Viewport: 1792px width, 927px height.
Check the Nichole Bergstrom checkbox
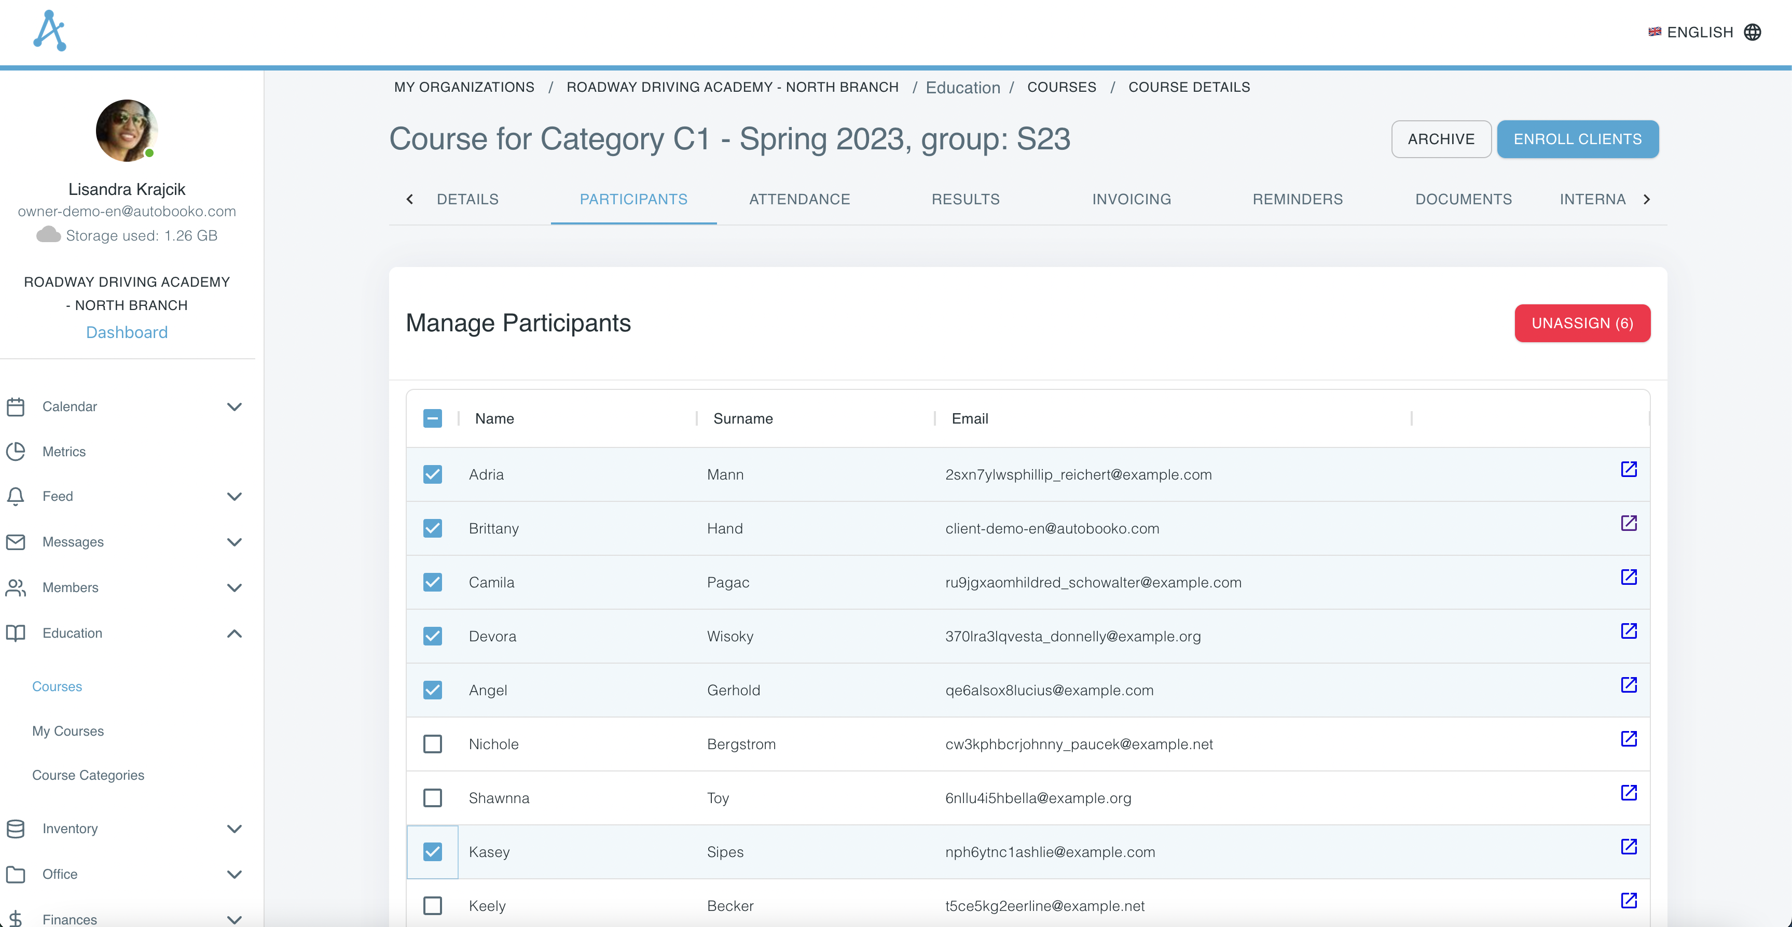[x=433, y=743]
